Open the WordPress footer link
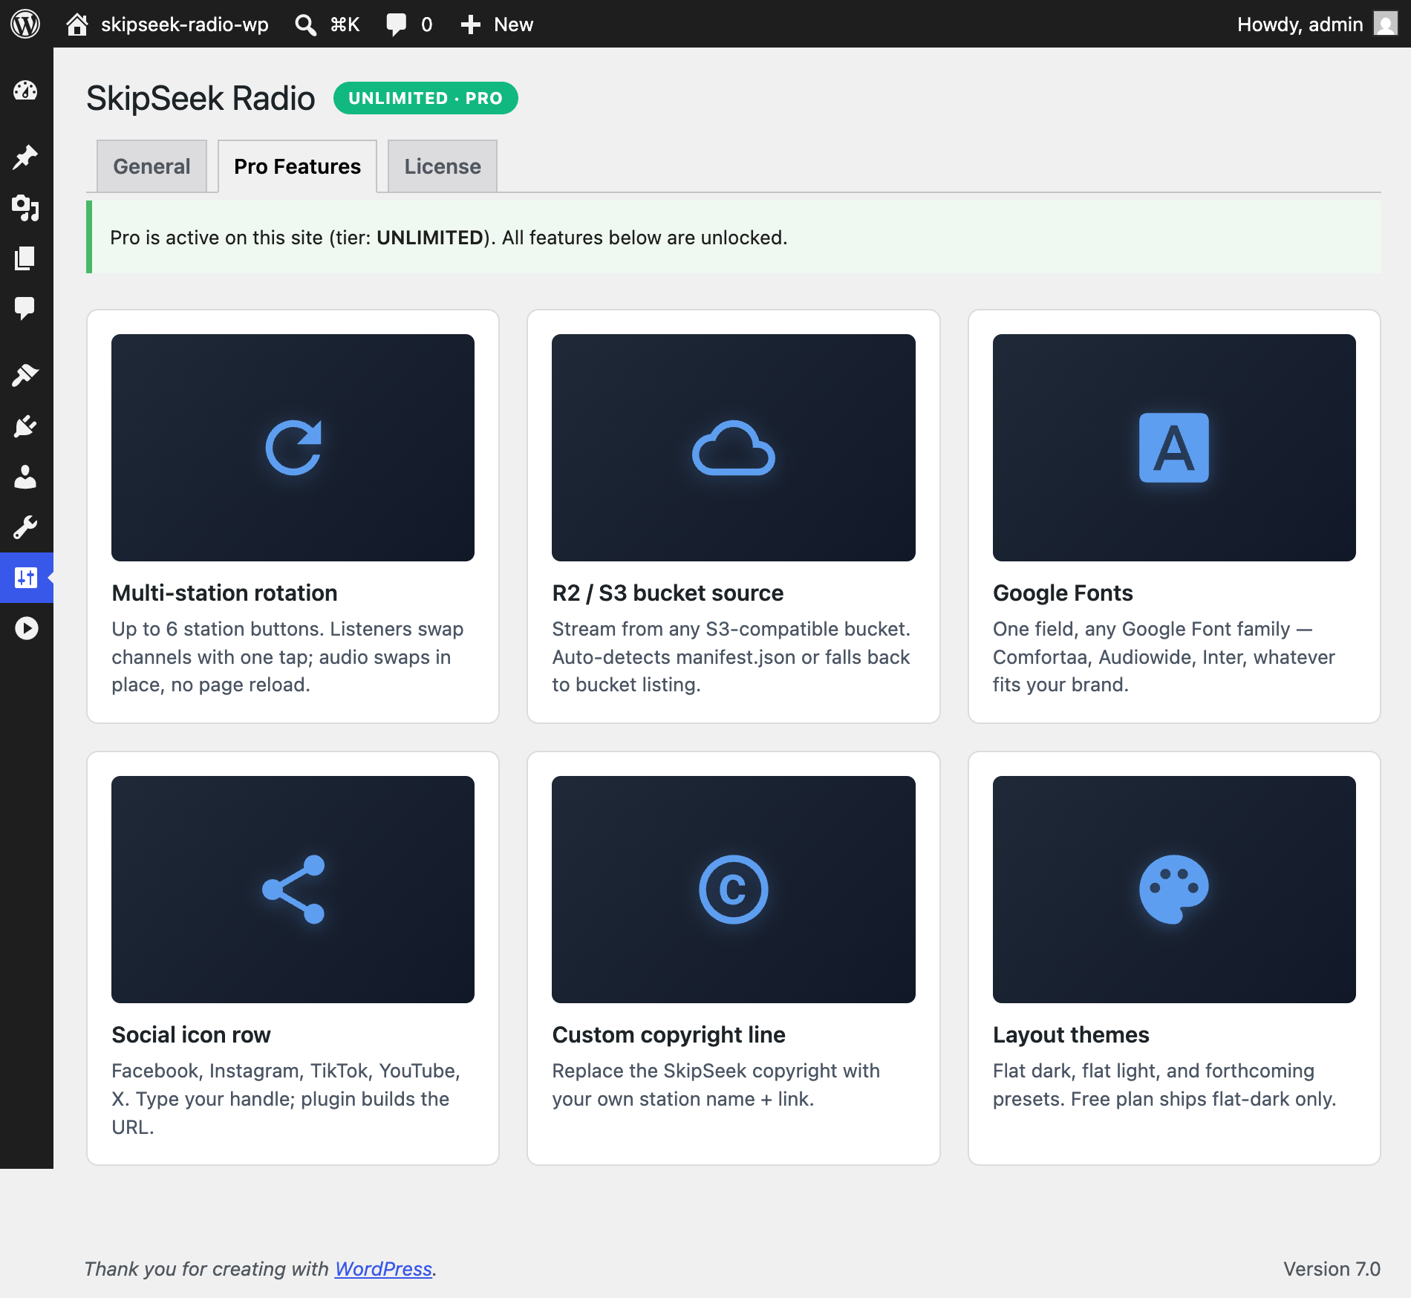This screenshot has width=1411, height=1298. [383, 1268]
